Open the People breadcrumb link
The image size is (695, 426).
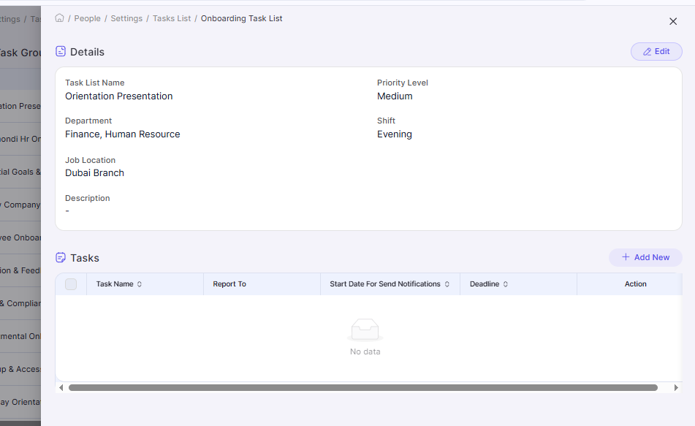point(87,18)
